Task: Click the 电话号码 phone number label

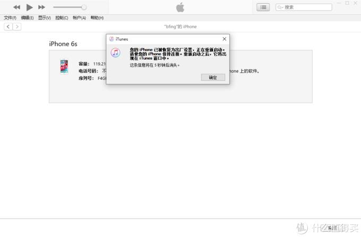Action: pos(89,71)
